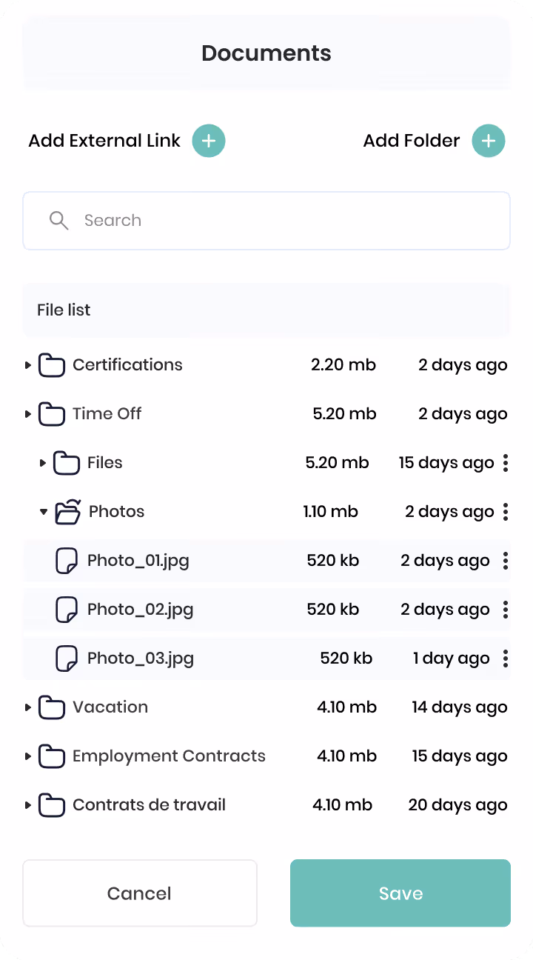Click the Employment Contracts folder icon

point(52,756)
